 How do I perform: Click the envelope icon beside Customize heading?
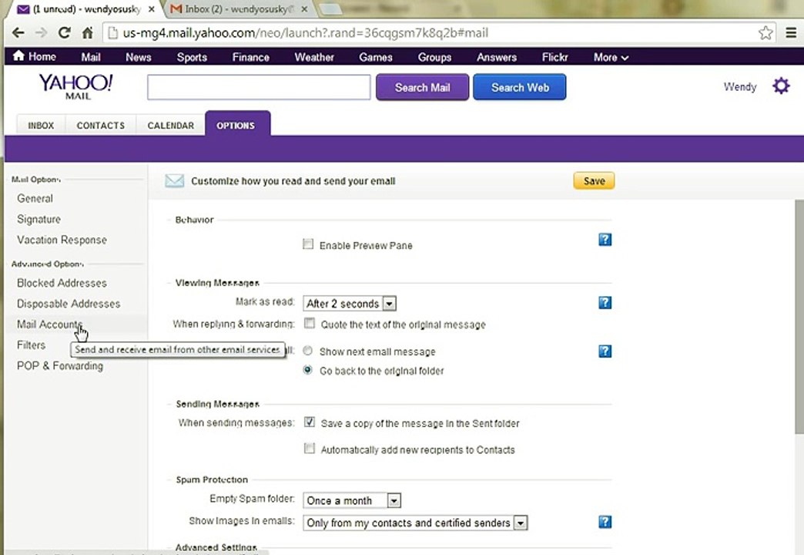click(x=174, y=180)
